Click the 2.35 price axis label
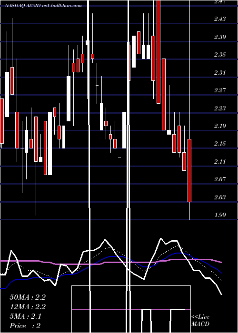Screen dimensions: 238x333 tap(220, 55)
